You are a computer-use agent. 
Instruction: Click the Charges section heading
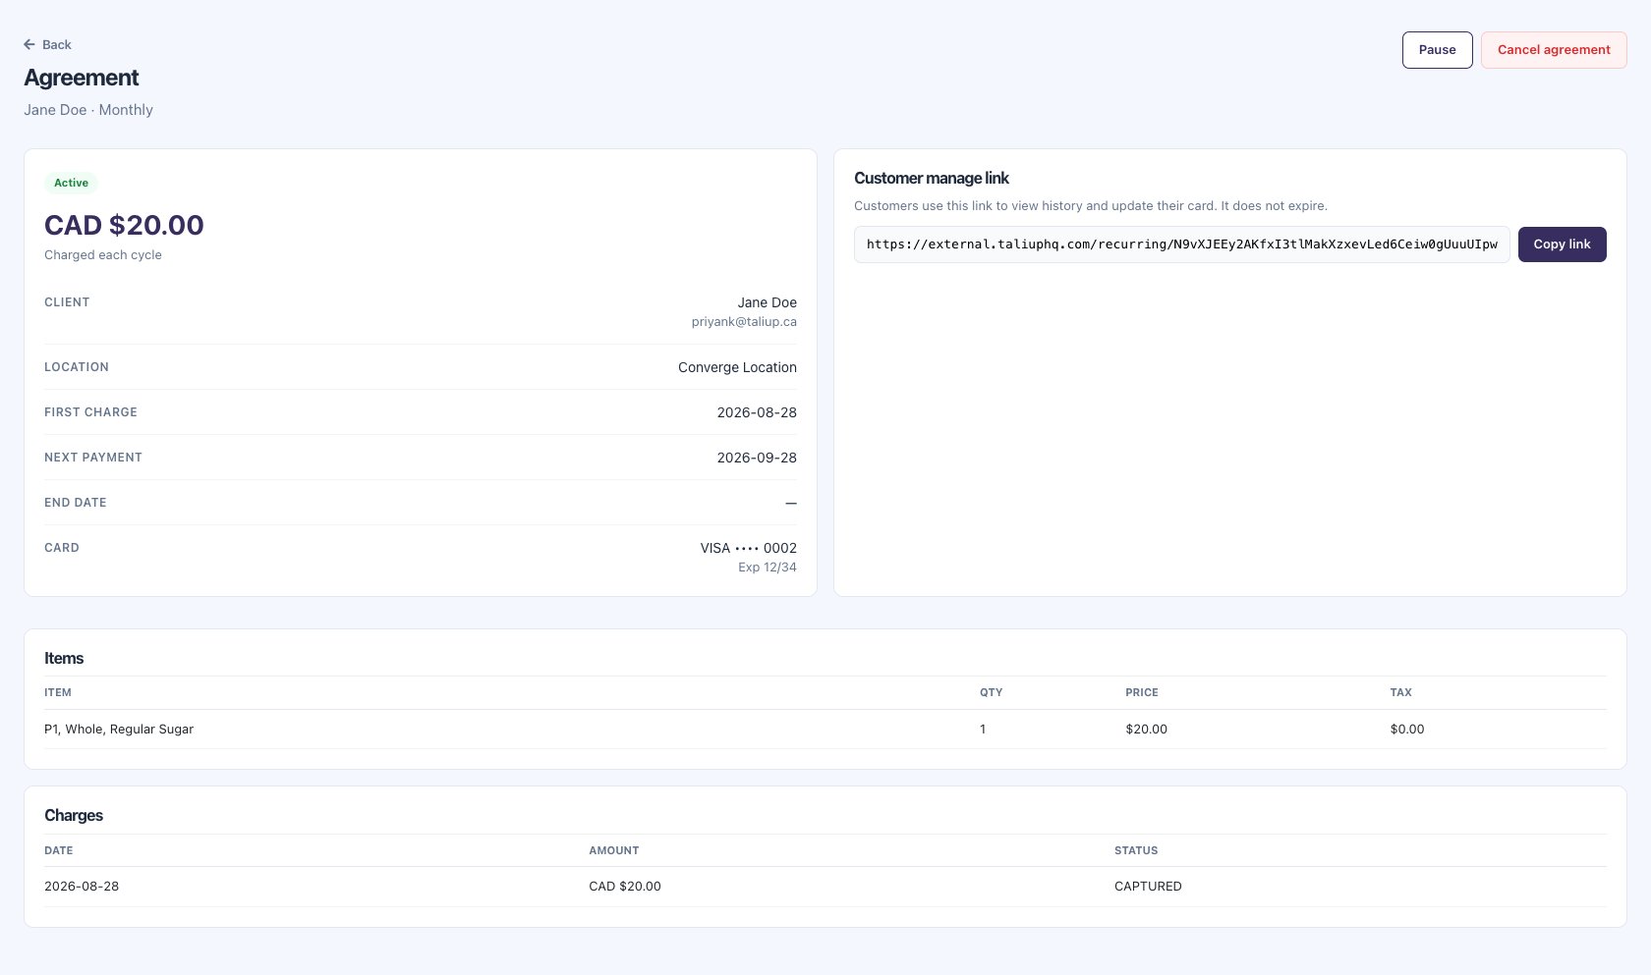coord(74,816)
